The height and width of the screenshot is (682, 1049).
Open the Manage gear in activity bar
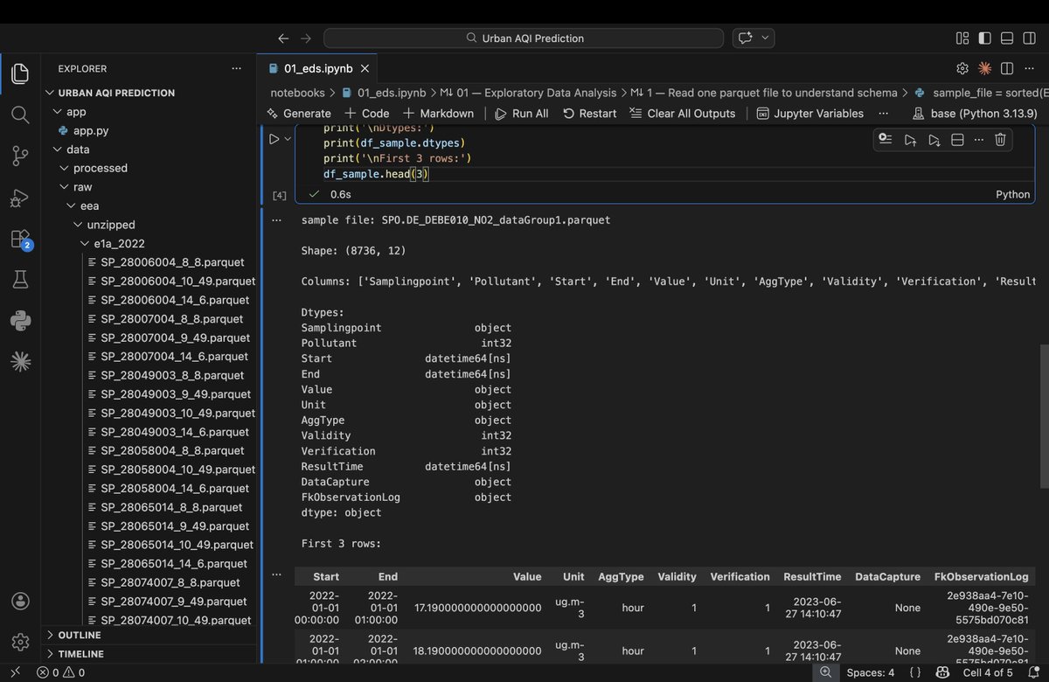[20, 642]
